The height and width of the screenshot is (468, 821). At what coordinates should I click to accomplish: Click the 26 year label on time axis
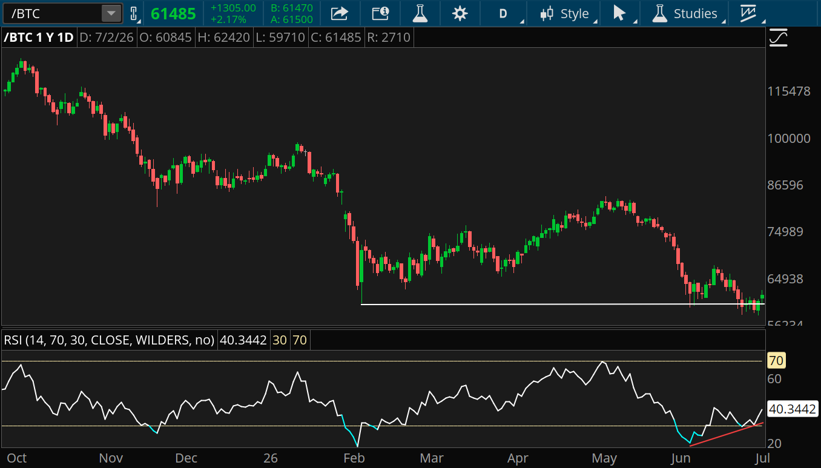point(271,458)
